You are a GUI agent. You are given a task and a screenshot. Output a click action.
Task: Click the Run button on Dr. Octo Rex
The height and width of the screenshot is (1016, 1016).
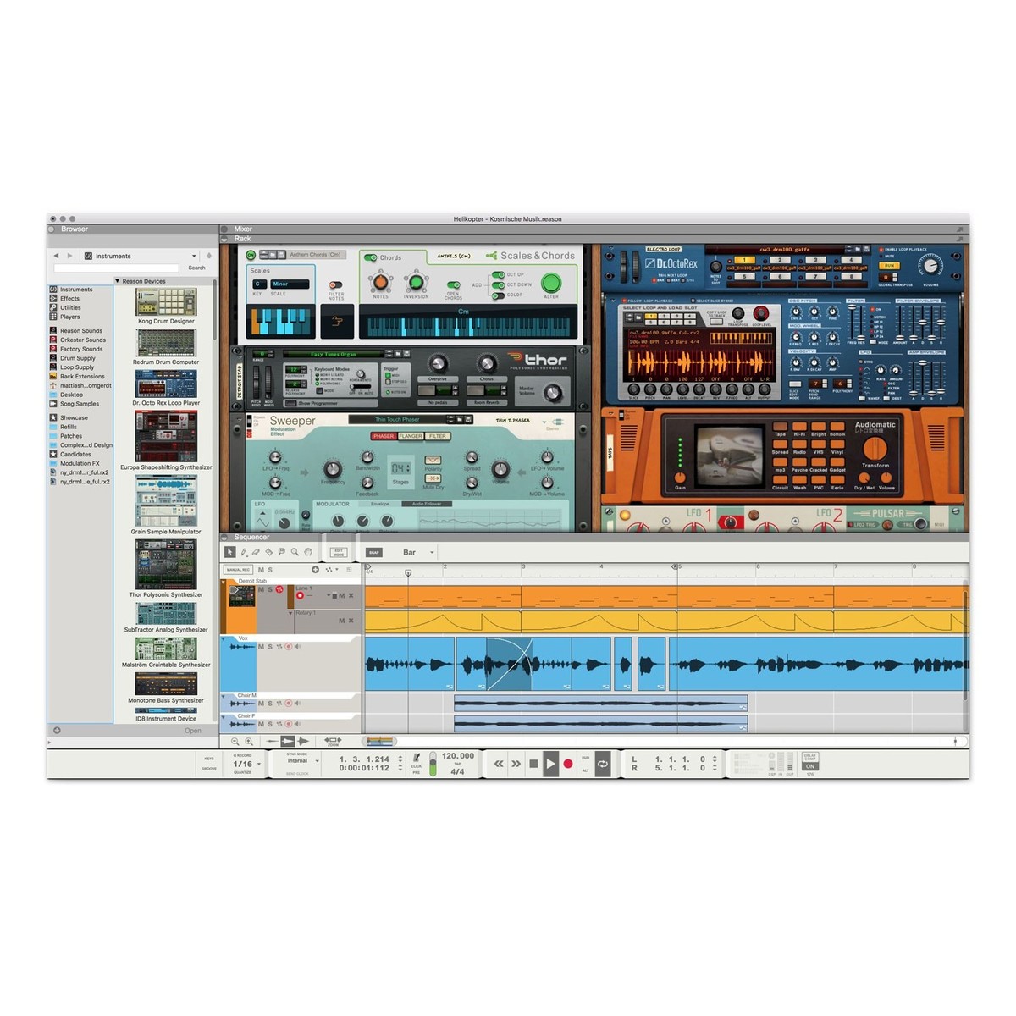(890, 266)
